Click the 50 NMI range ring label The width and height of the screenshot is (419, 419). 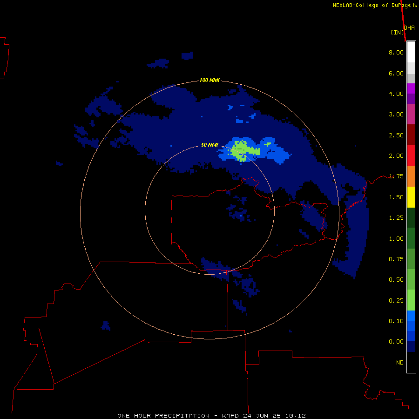[x=209, y=145]
